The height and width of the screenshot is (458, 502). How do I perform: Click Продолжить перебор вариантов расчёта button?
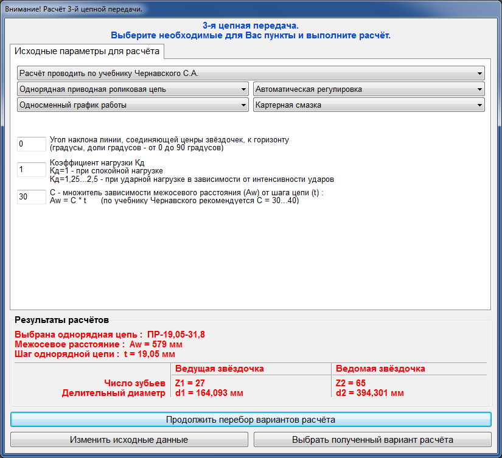point(251,420)
